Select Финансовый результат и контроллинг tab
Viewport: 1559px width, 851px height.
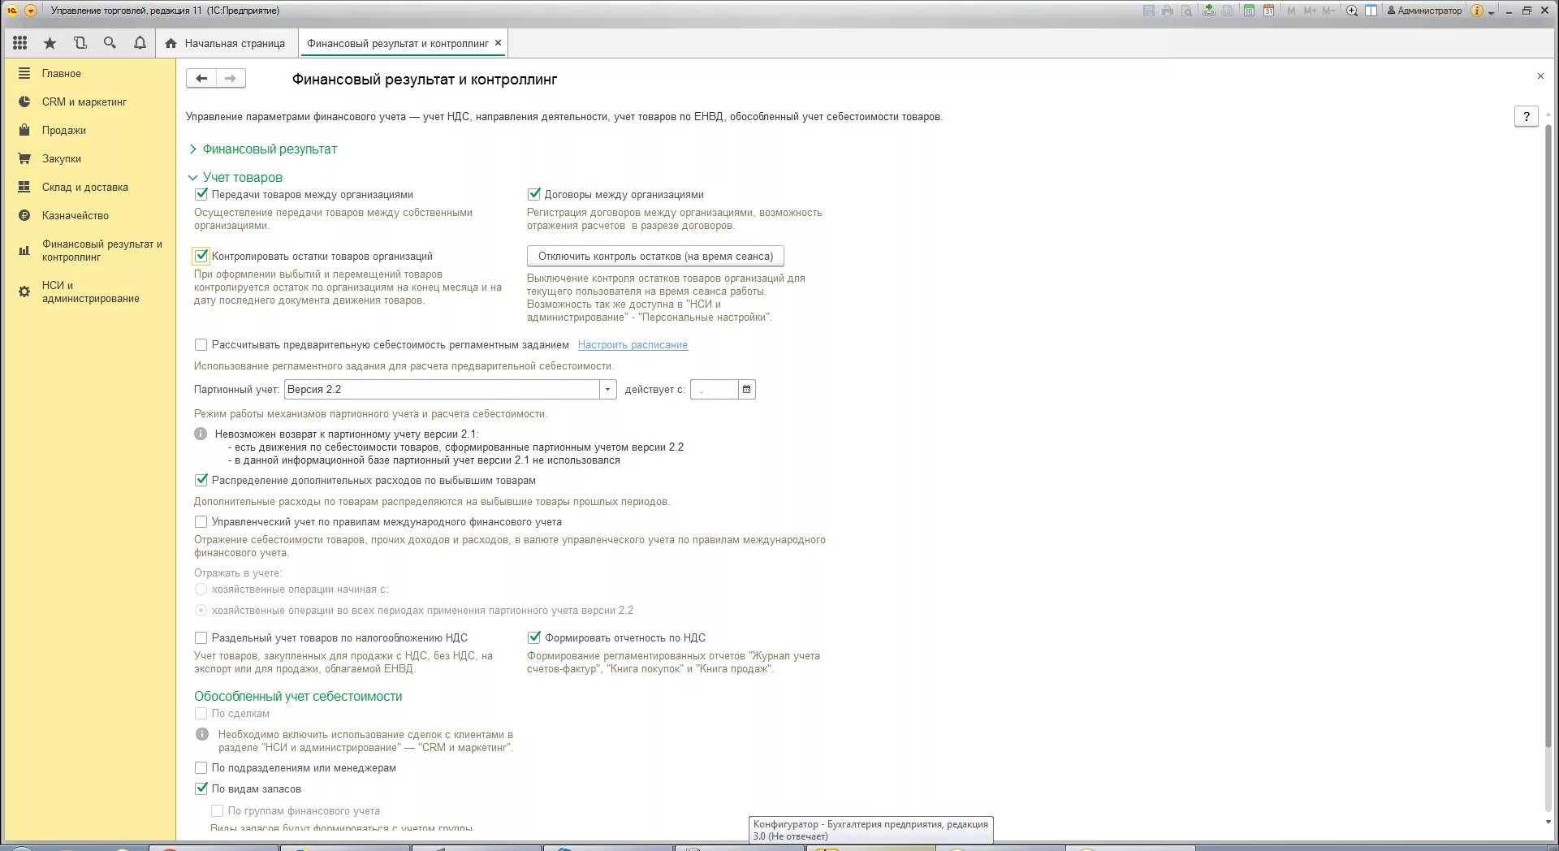point(397,43)
